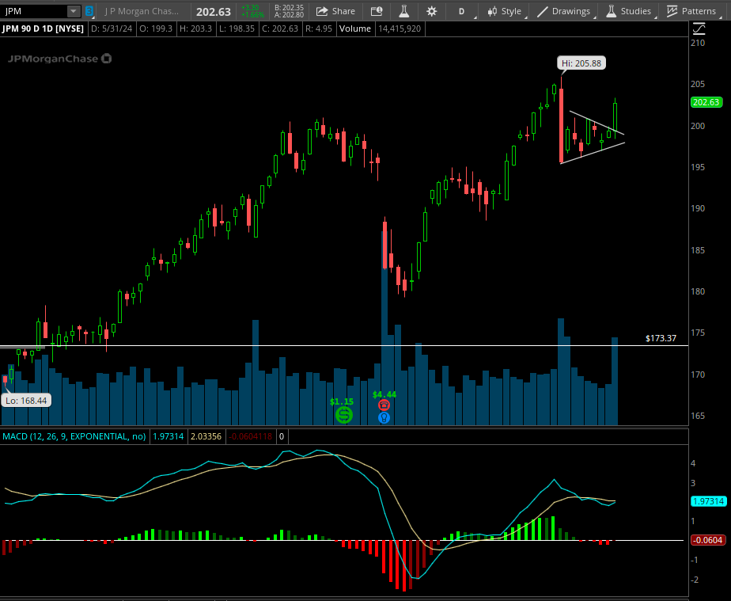
Task: Click the 'R: 4.95' range value
Action: 319,29
